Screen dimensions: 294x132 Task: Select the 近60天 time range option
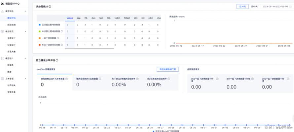pyautogui.click(x=254, y=7)
